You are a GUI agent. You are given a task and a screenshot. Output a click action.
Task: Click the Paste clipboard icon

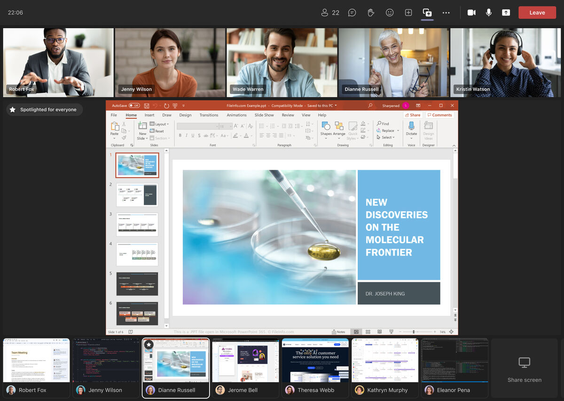[115, 126]
